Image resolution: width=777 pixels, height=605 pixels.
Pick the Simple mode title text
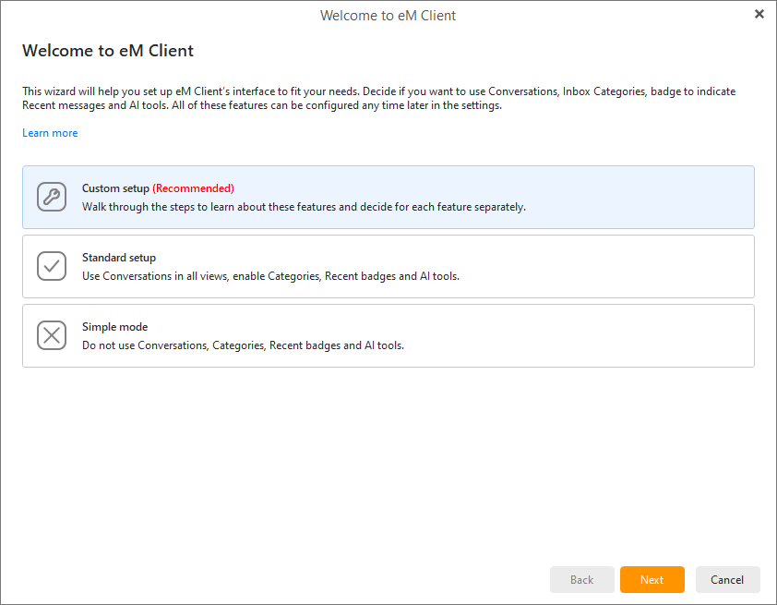(x=114, y=327)
